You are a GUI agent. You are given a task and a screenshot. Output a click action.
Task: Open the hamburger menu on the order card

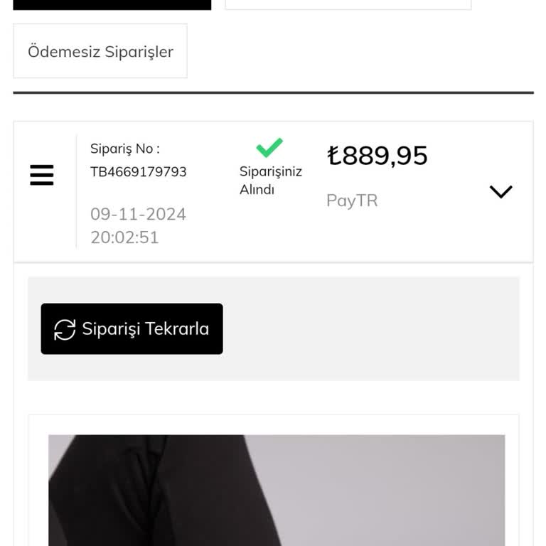(42, 175)
